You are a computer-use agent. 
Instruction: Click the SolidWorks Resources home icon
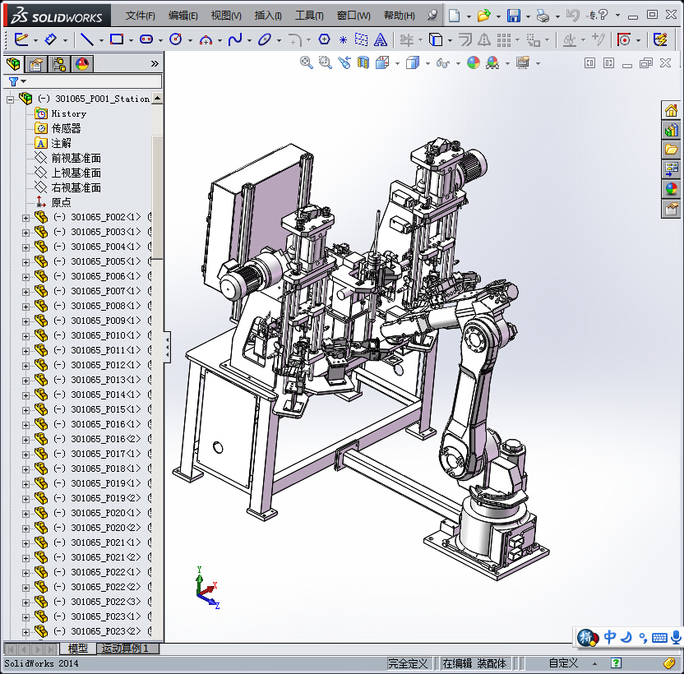(672, 112)
